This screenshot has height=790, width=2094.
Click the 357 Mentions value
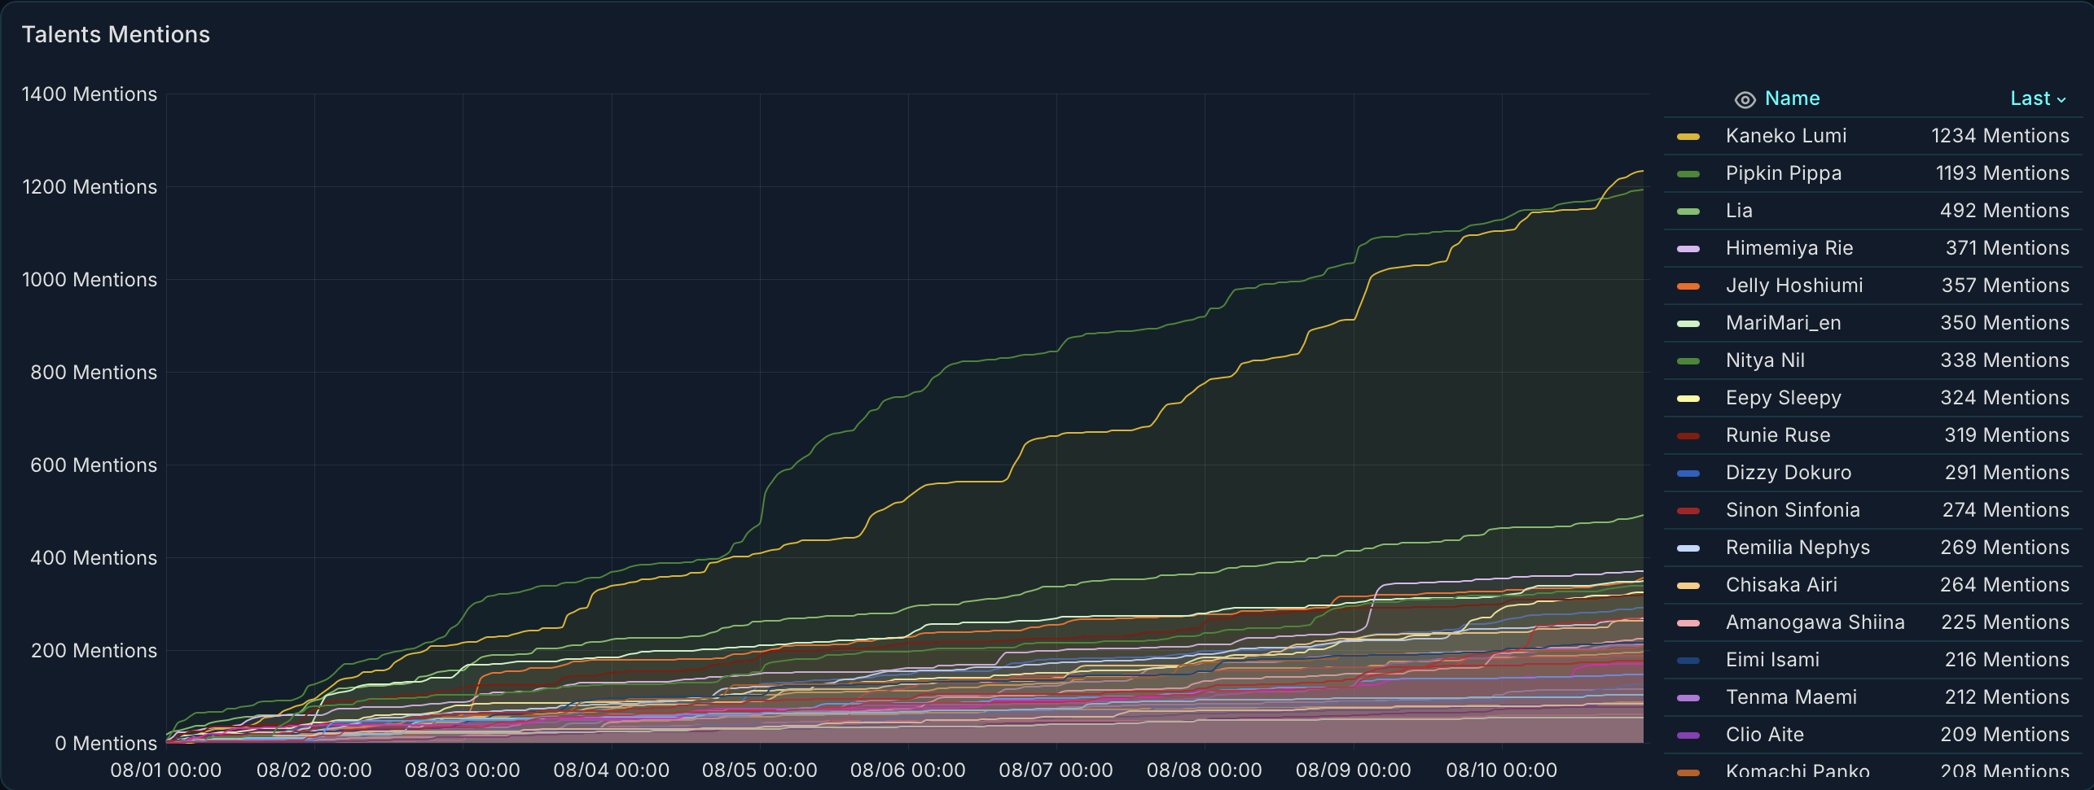[2005, 286]
